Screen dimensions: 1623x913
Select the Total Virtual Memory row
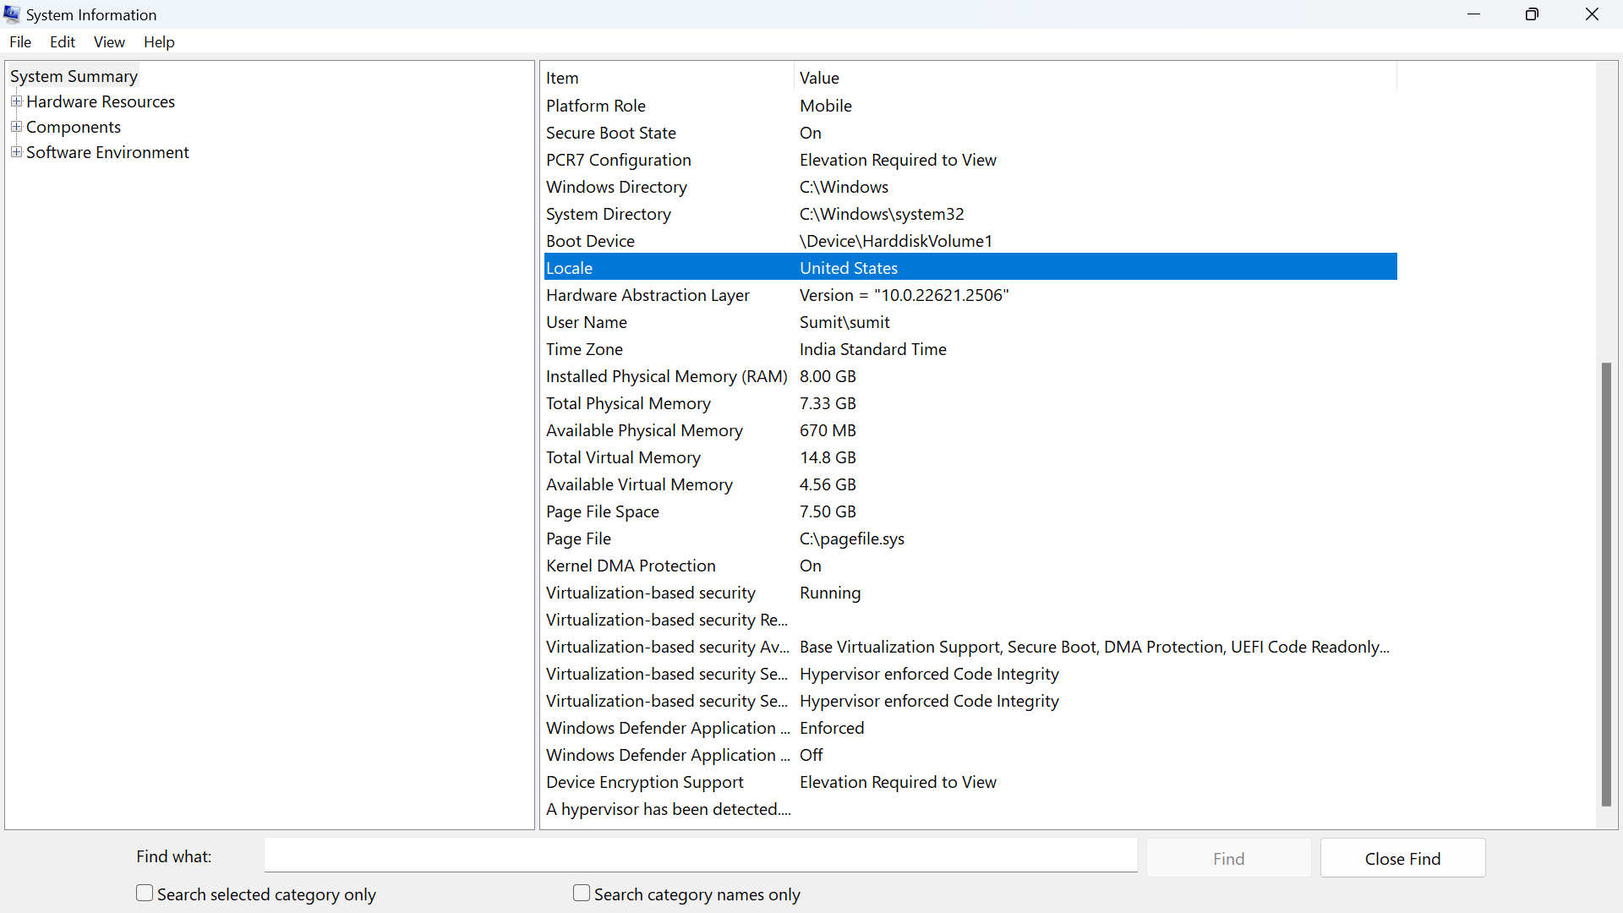tap(970, 457)
